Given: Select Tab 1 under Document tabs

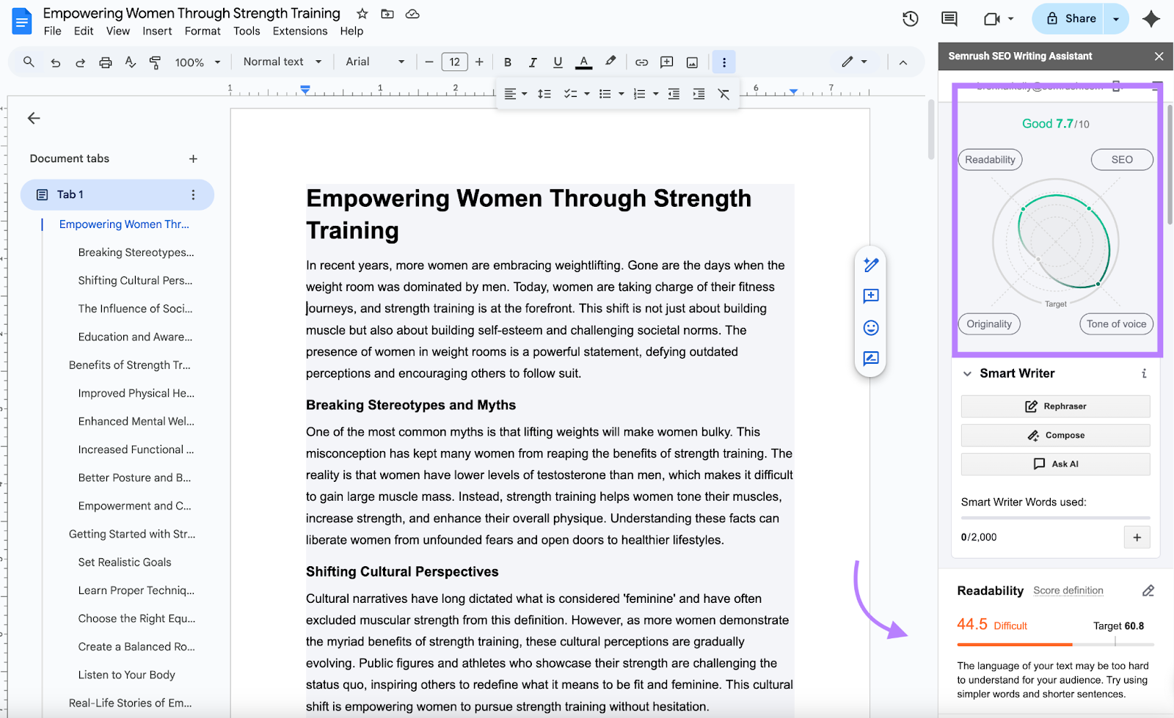Looking at the screenshot, I should pos(70,194).
